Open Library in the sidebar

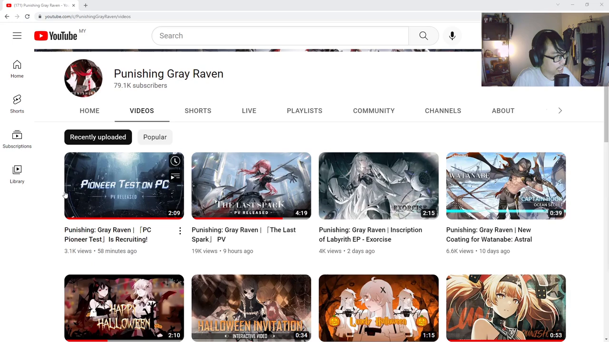click(x=17, y=174)
